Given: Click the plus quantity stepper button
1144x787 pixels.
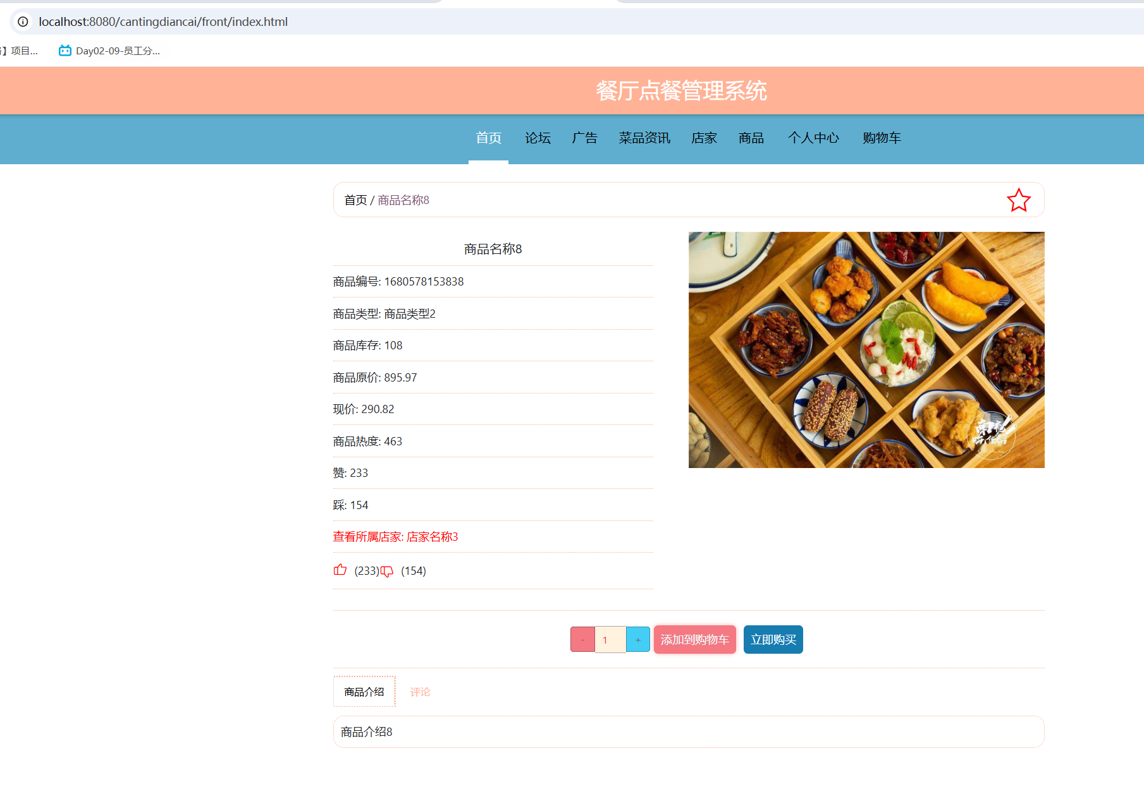Looking at the screenshot, I should pyautogui.click(x=637, y=639).
